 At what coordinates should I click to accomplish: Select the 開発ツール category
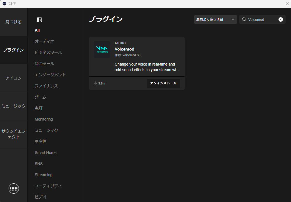(44, 64)
